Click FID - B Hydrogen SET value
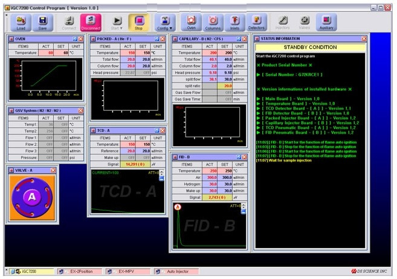This screenshot has width=397, height=279. 225,184
